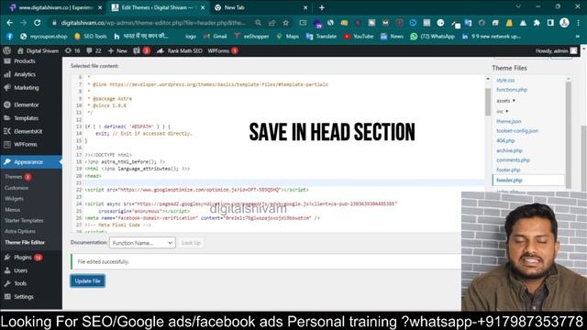Click empty line 21 in the code editor
This screenshot has width=587, height=330.
284,183
